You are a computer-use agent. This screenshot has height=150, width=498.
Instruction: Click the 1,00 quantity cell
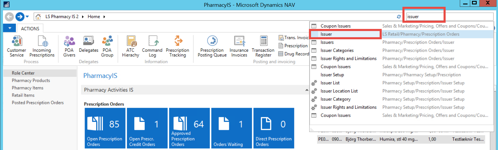(x=432, y=139)
